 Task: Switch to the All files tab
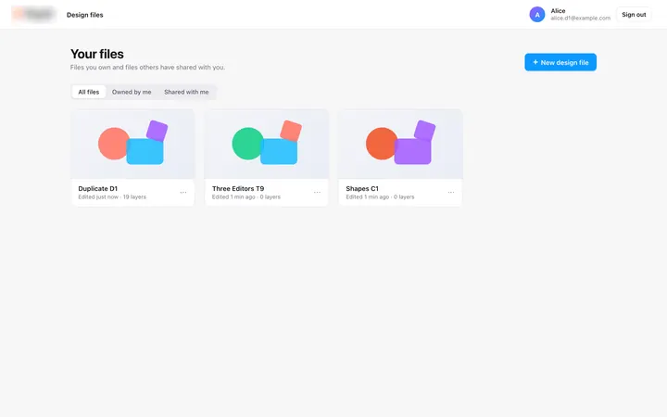(89, 92)
